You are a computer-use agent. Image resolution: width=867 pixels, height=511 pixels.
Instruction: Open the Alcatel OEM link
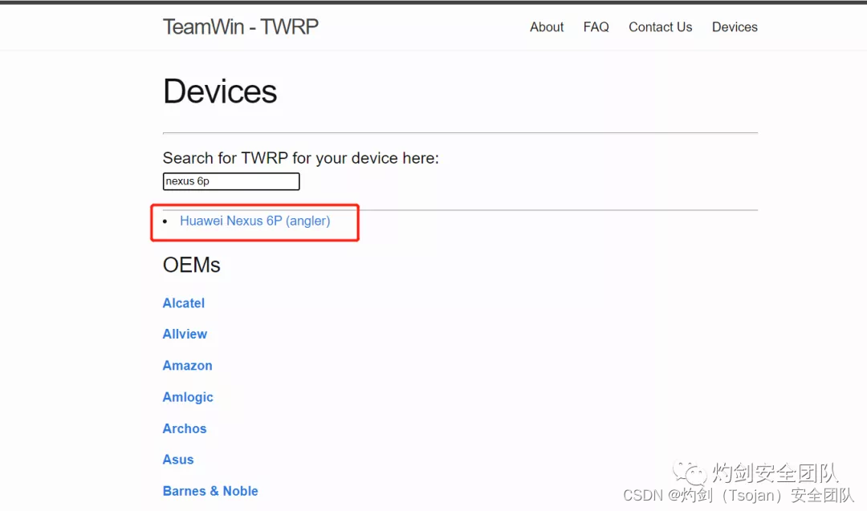tap(184, 302)
